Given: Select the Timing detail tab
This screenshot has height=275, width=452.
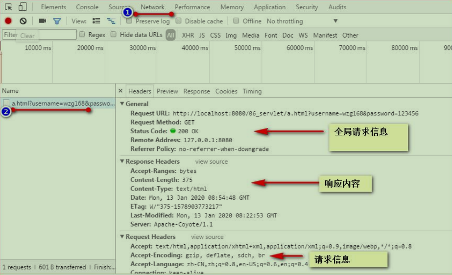Looking at the screenshot, I should pyautogui.click(x=252, y=91).
